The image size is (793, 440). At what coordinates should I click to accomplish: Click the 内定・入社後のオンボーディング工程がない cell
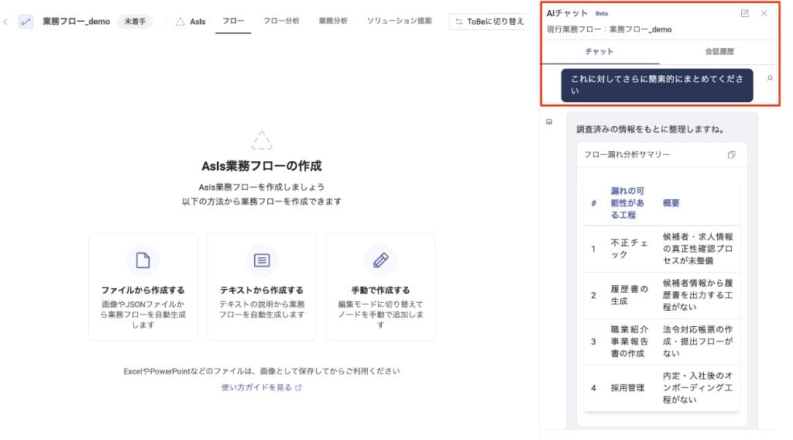point(698,388)
